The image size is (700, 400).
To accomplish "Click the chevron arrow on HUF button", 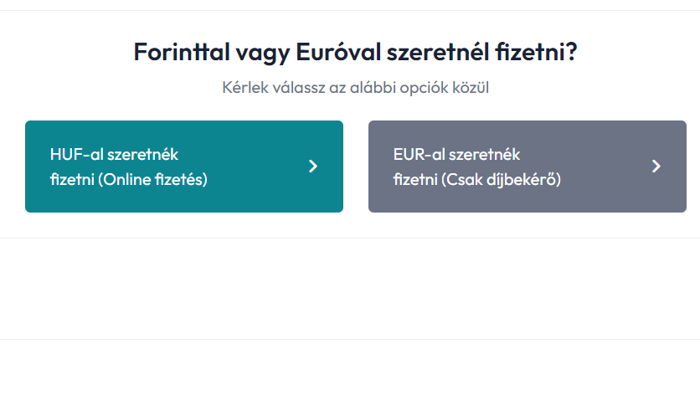I will [x=313, y=167].
